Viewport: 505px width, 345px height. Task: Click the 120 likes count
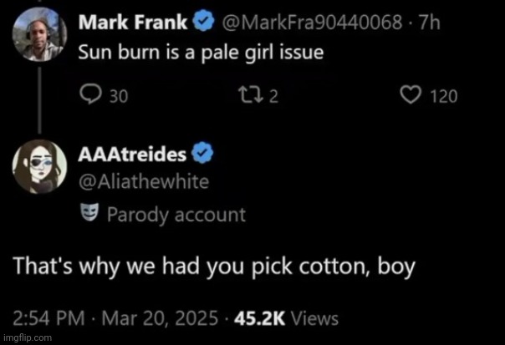tap(443, 96)
